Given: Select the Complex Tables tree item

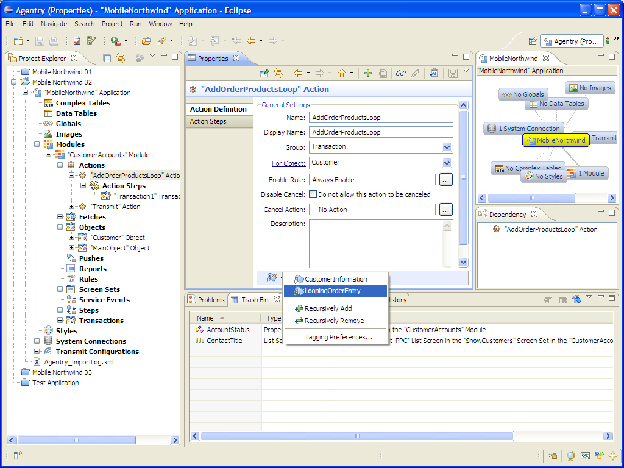Looking at the screenshot, I should (x=83, y=103).
